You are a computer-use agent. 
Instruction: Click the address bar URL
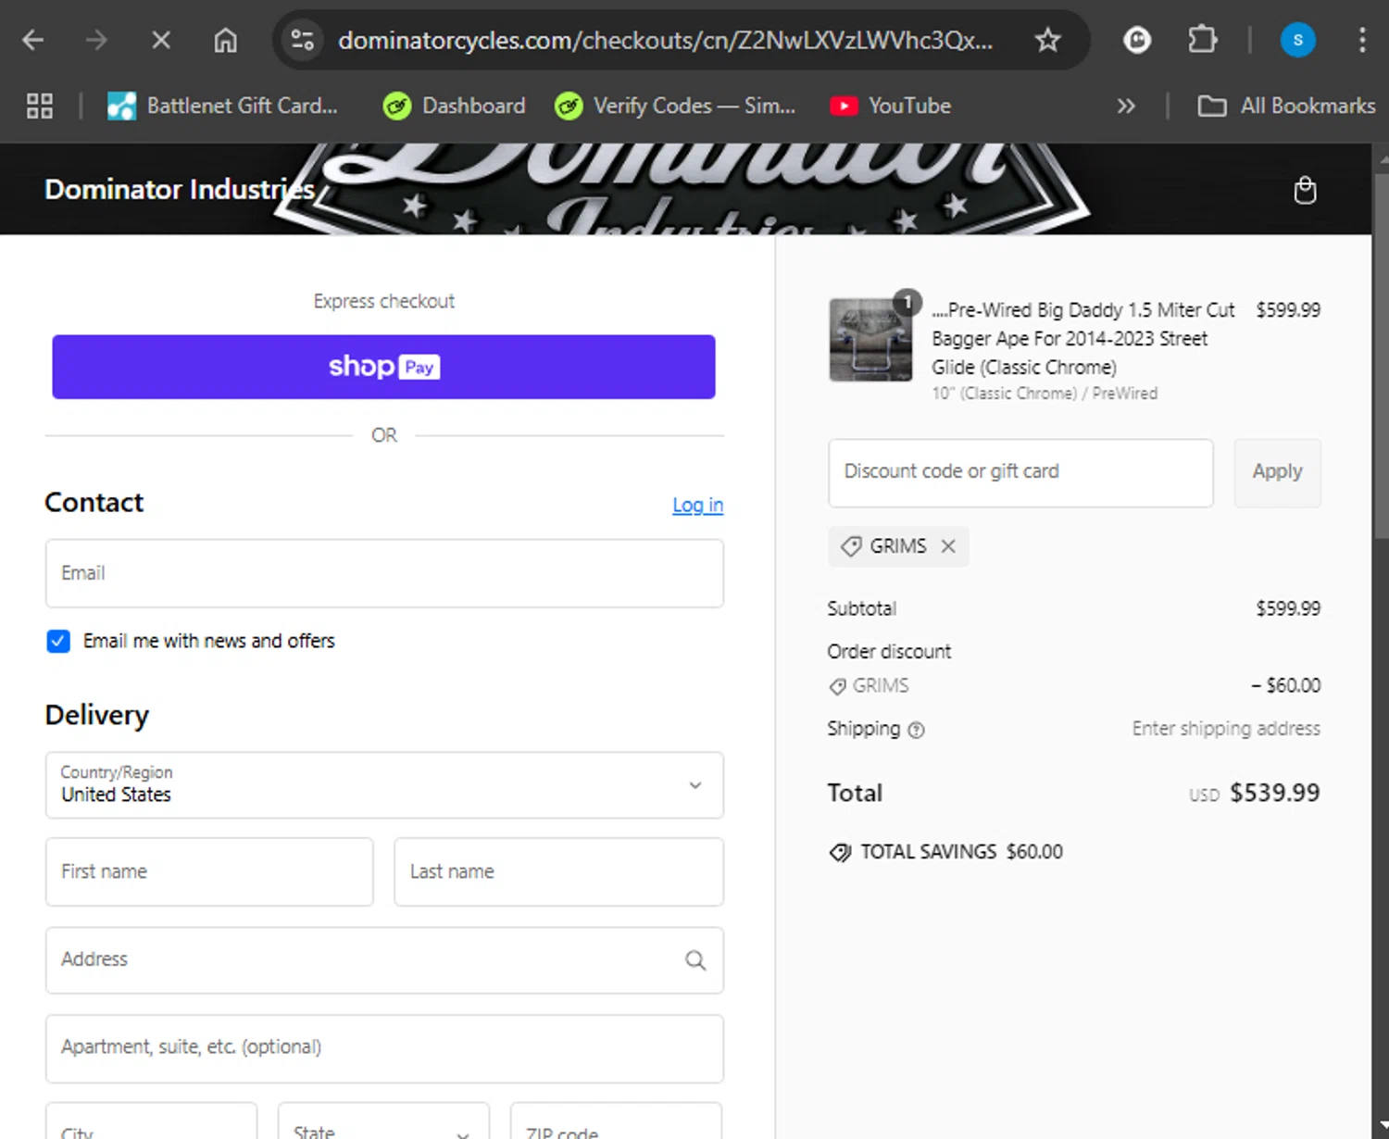(665, 40)
